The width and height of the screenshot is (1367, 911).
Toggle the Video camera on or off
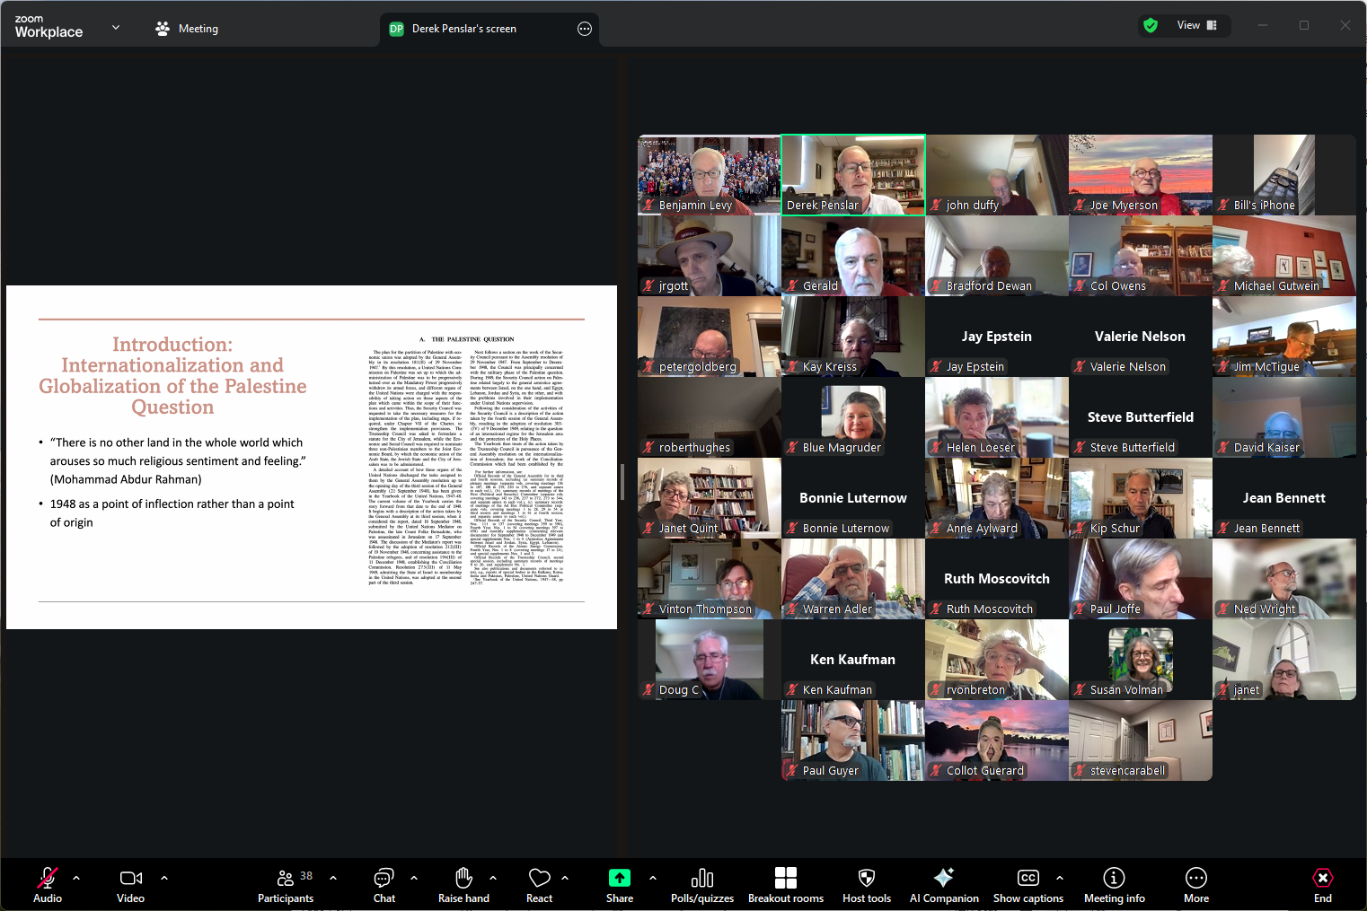click(131, 879)
